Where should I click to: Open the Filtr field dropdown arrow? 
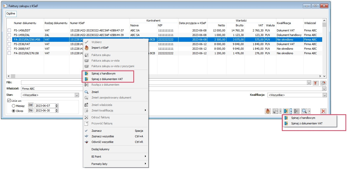click(309, 83)
